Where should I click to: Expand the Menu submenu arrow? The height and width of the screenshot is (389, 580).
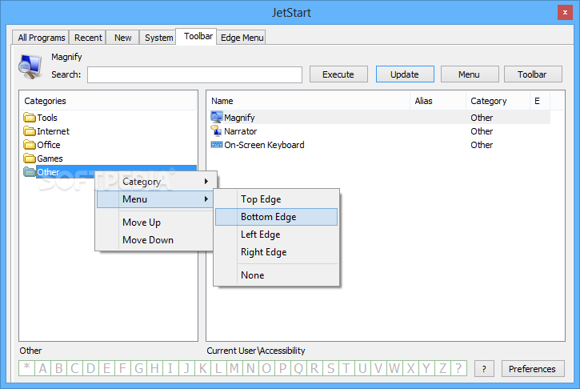[x=206, y=199]
